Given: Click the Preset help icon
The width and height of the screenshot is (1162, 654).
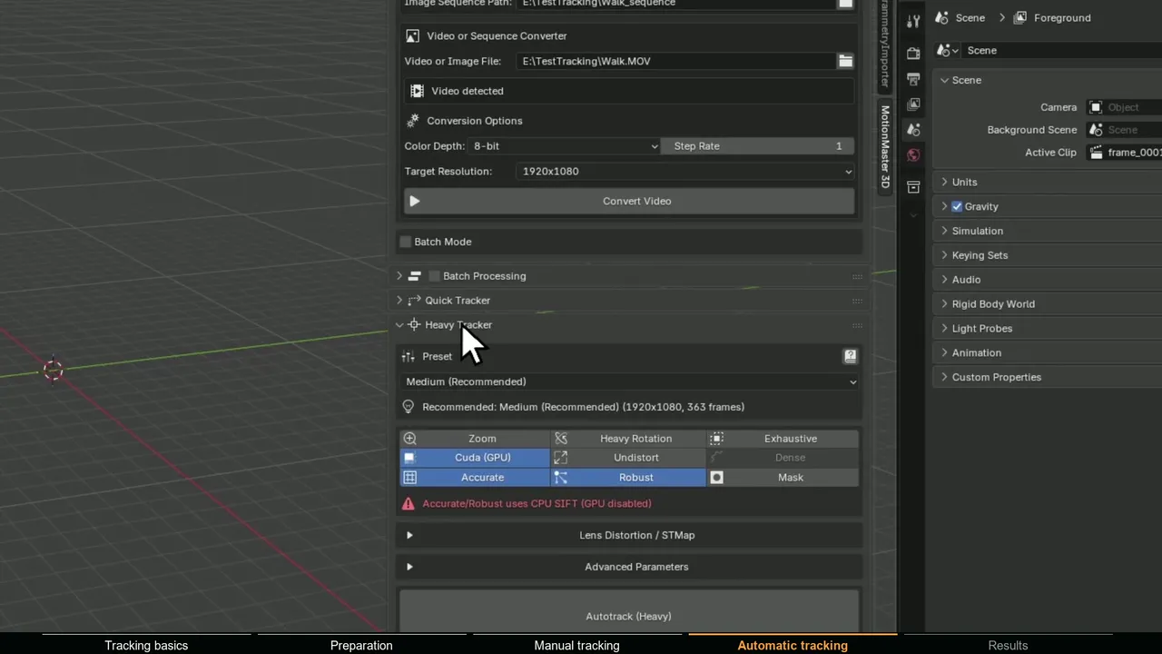Looking at the screenshot, I should tap(850, 356).
